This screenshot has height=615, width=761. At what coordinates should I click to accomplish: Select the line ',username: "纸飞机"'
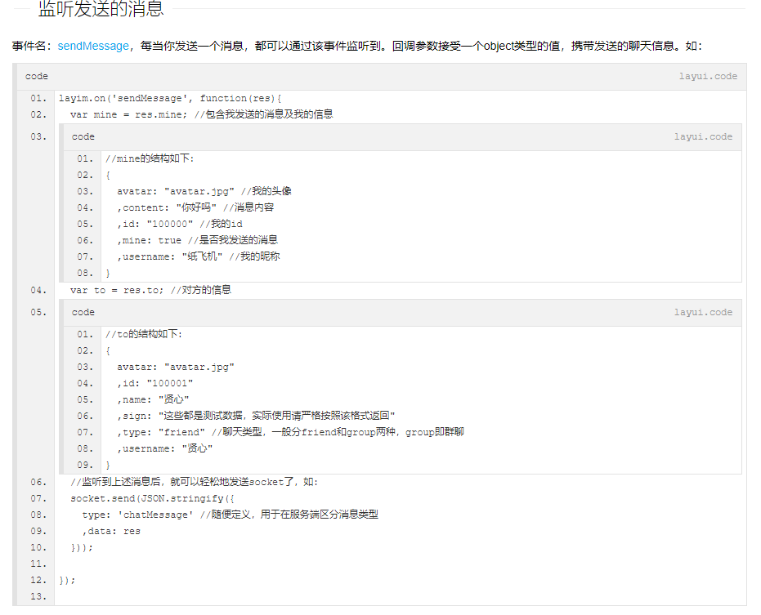[x=198, y=256]
